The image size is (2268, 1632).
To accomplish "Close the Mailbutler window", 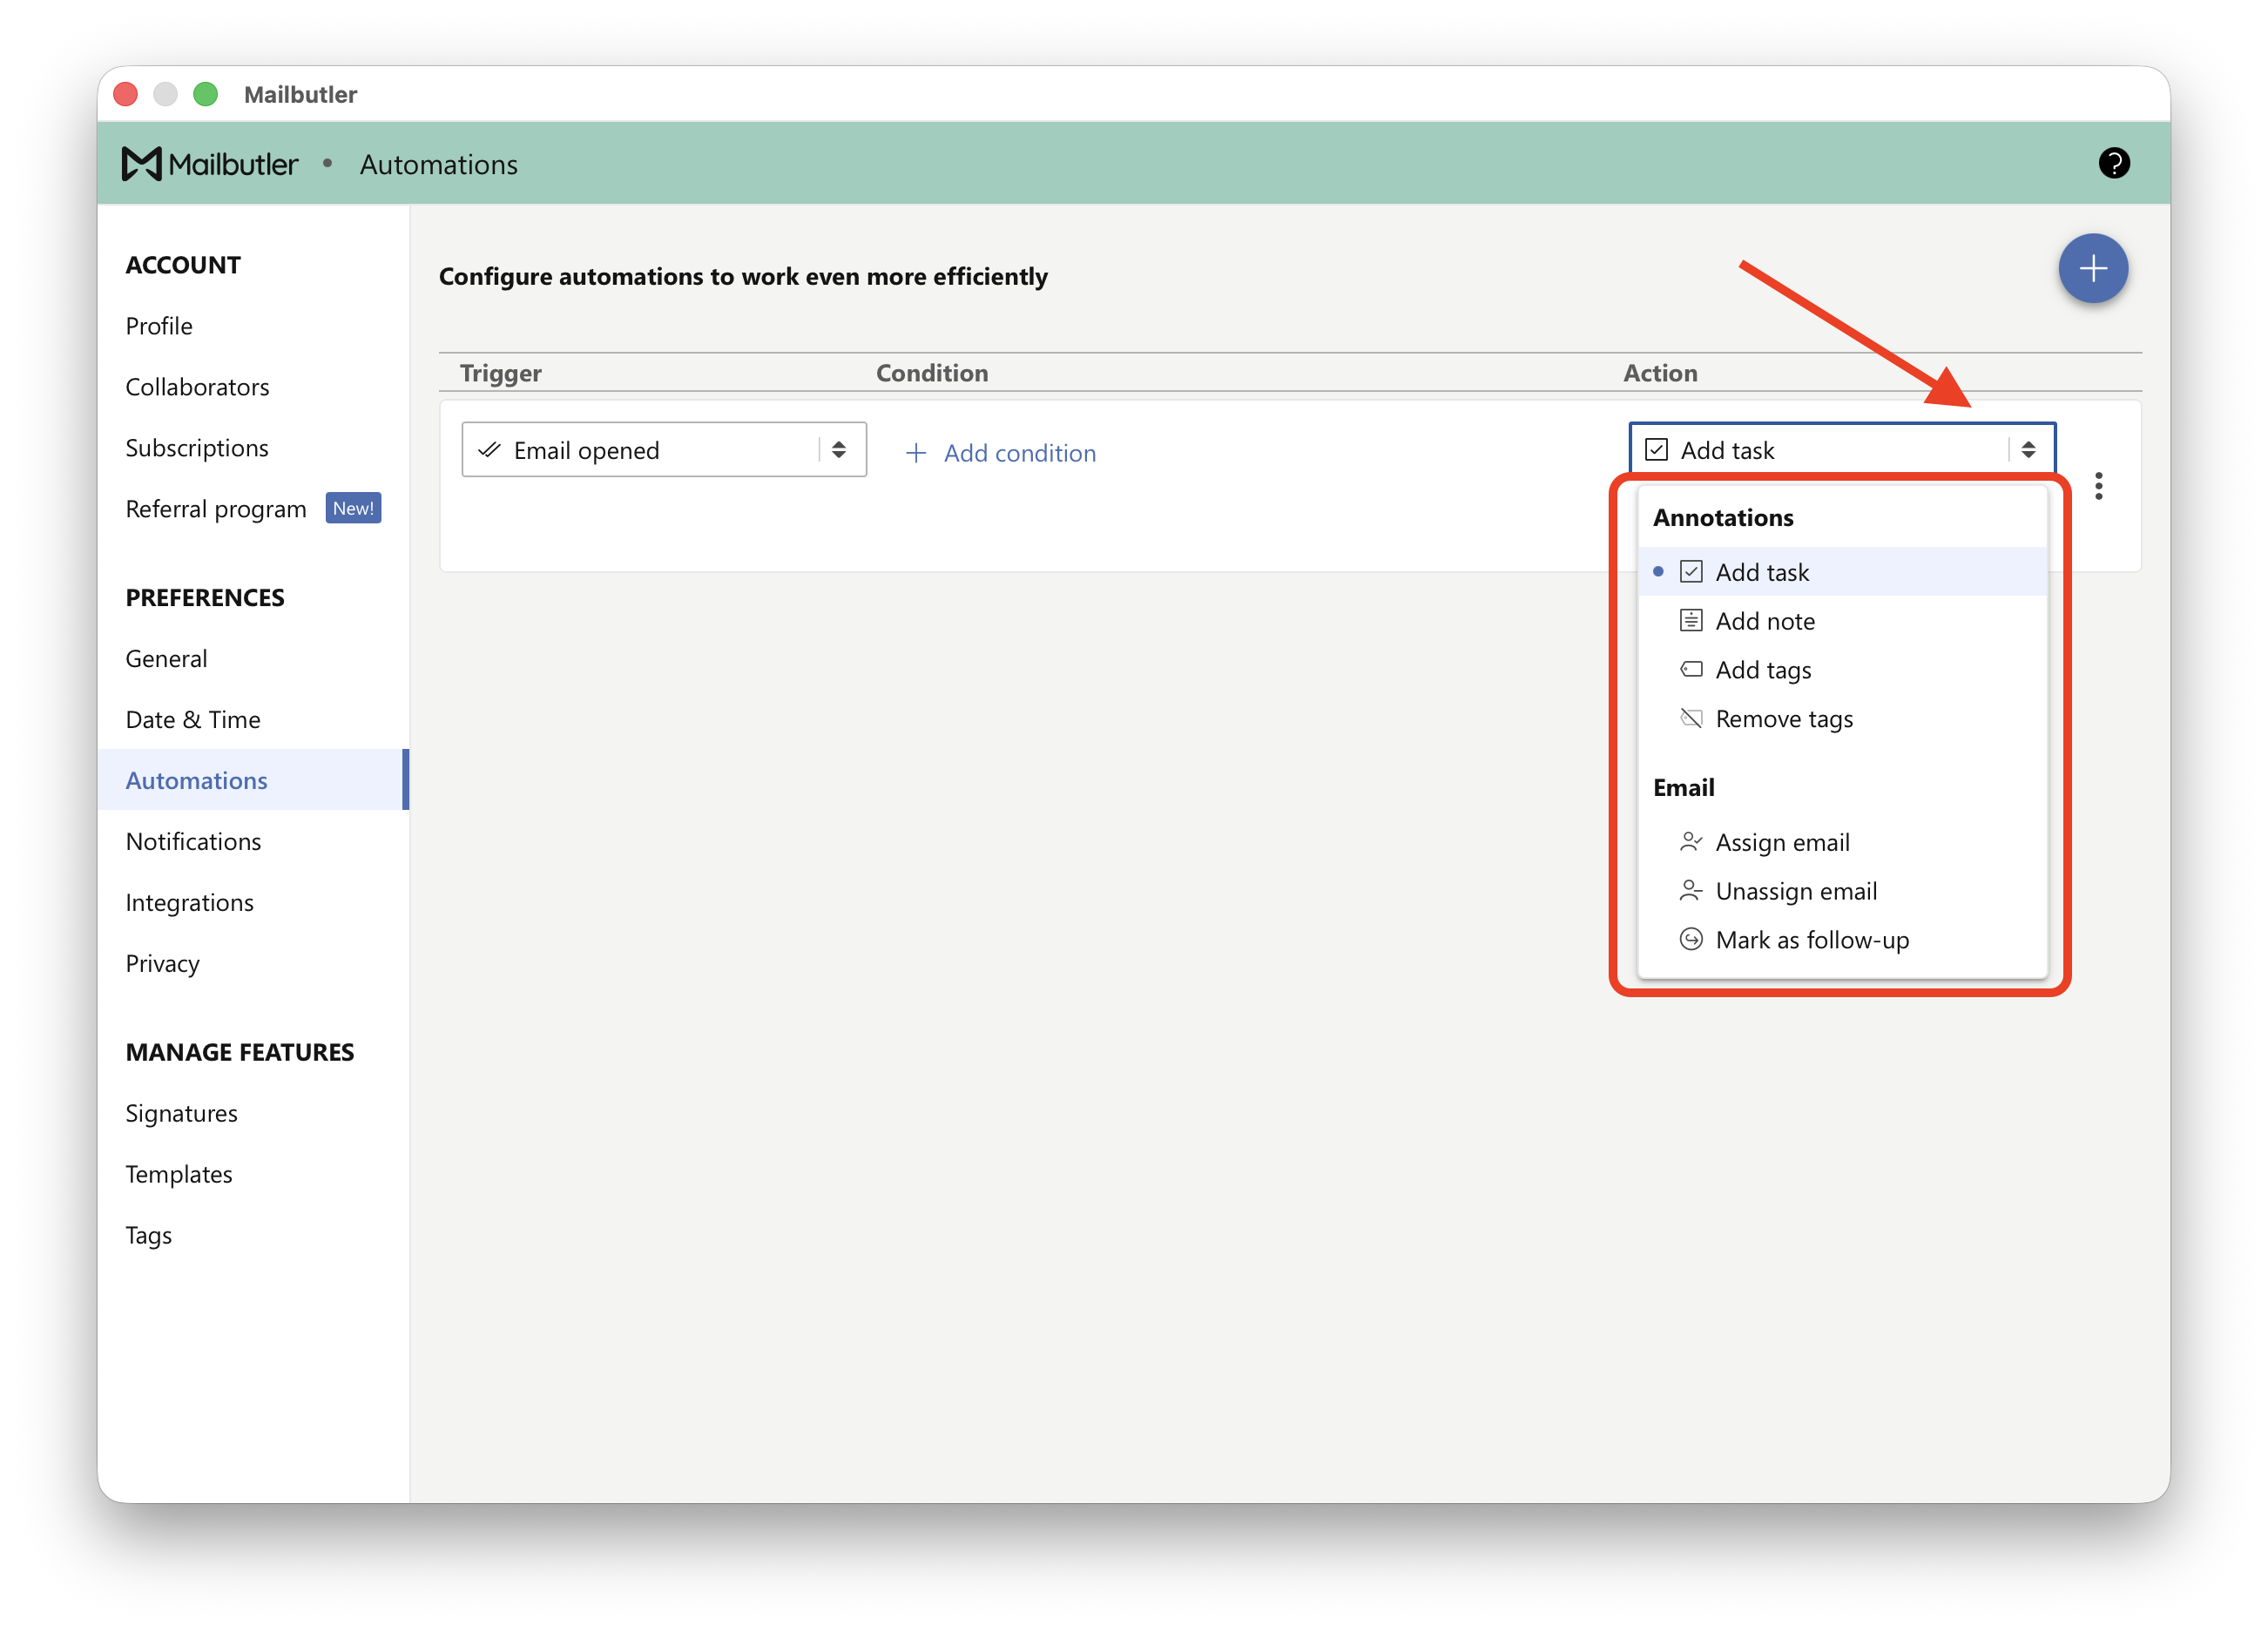I will [x=126, y=94].
